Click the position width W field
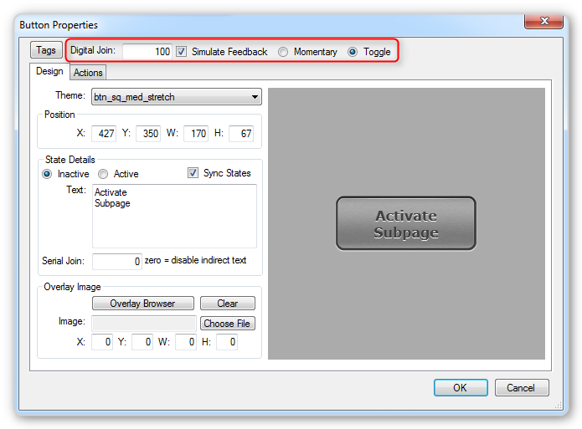This screenshot has height=429, width=582. (193, 133)
